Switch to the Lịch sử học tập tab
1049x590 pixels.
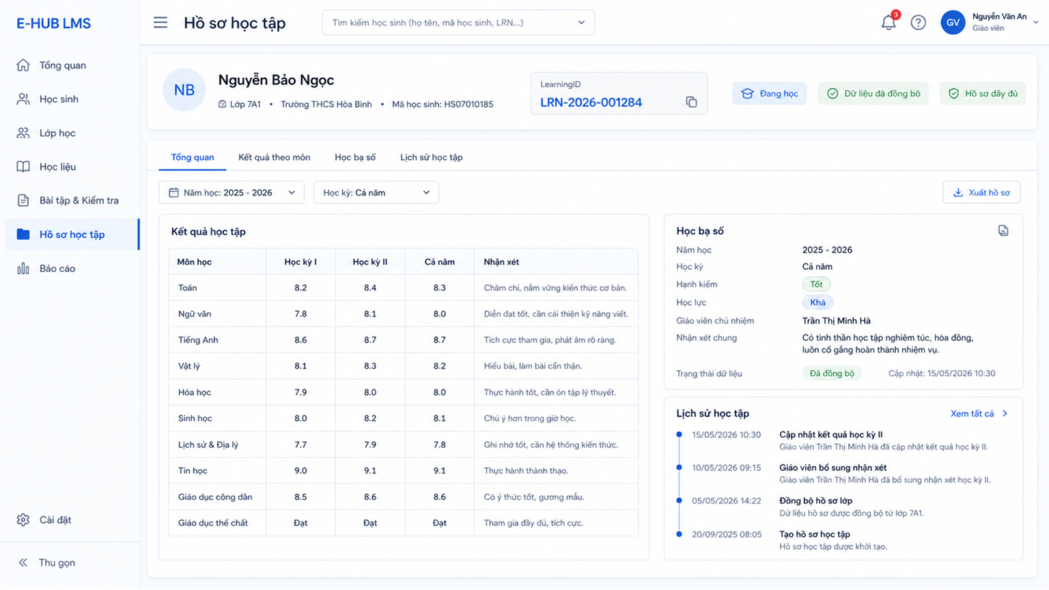tap(431, 158)
